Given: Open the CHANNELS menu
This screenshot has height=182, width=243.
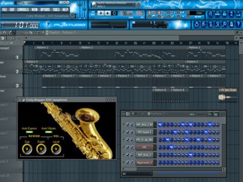Looking at the screenshot, I should 23,10.
